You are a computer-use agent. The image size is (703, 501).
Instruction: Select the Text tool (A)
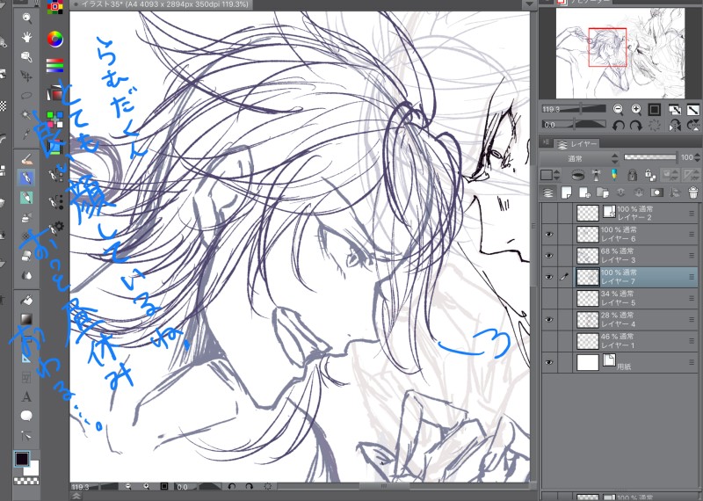point(27,397)
